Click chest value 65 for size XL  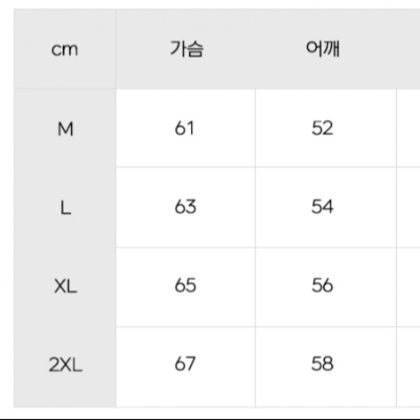pos(185,286)
